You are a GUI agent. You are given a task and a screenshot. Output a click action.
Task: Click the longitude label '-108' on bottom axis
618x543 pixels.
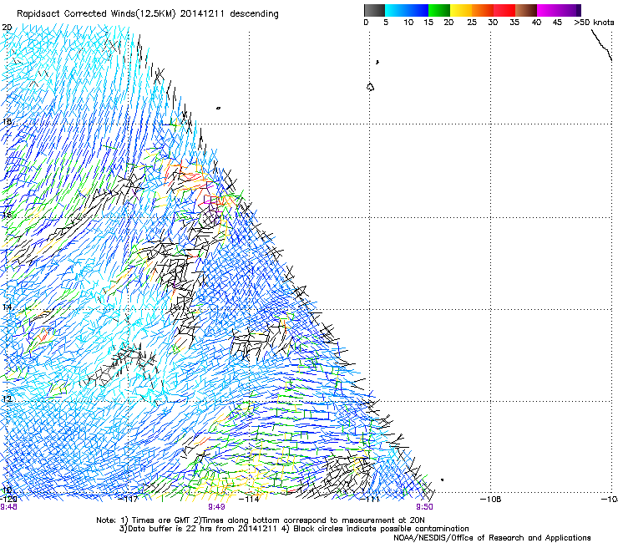click(x=491, y=500)
